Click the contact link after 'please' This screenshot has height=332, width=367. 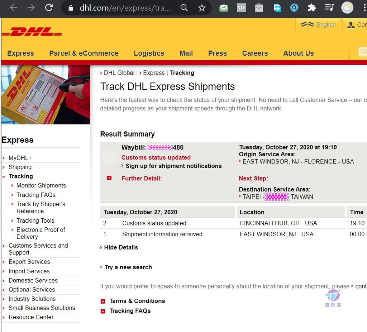(361, 286)
